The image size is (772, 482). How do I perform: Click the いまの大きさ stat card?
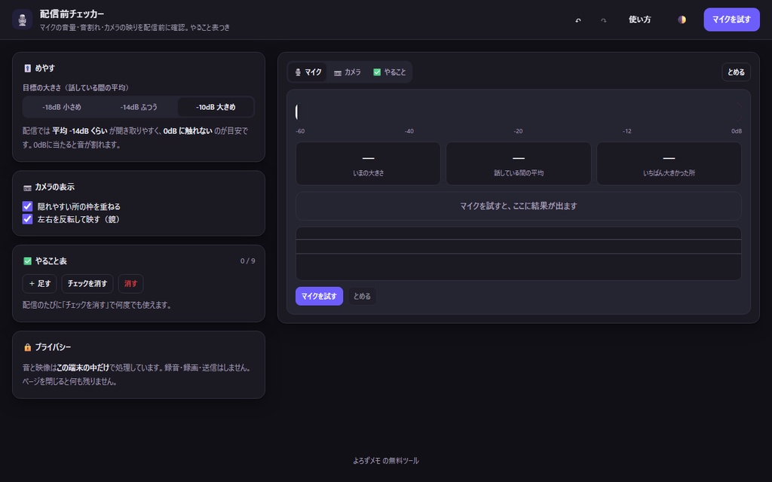tap(368, 163)
